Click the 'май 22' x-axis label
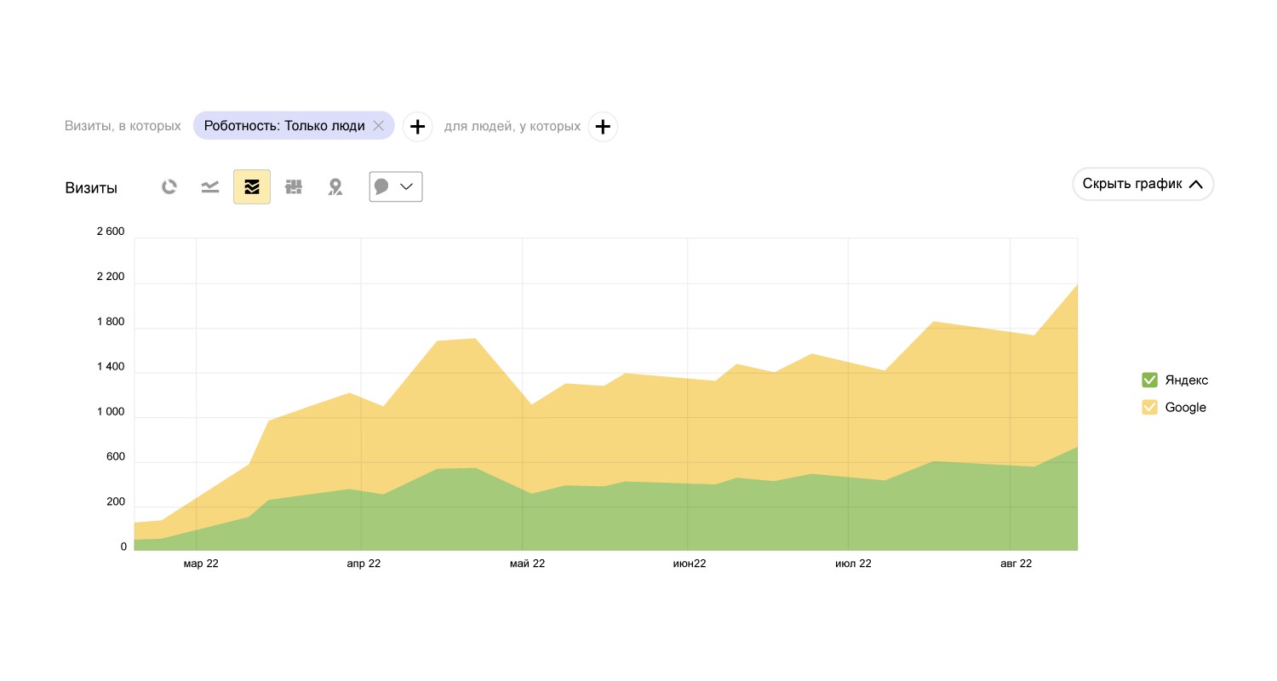The image size is (1277, 681). coord(527,564)
